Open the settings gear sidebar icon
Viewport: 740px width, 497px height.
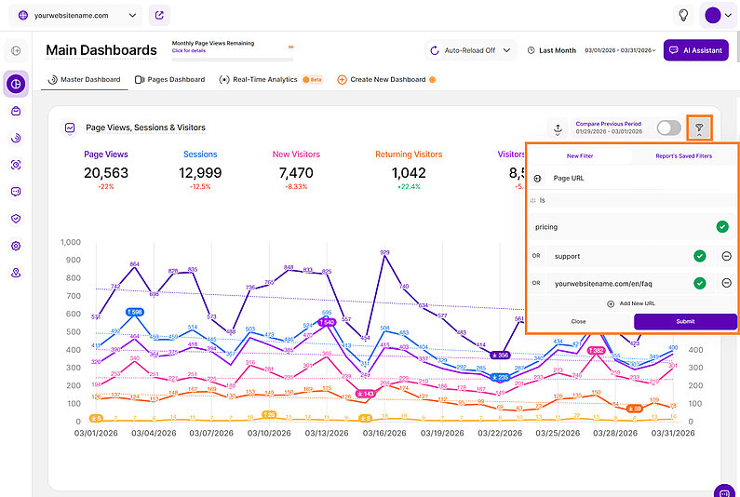16,246
